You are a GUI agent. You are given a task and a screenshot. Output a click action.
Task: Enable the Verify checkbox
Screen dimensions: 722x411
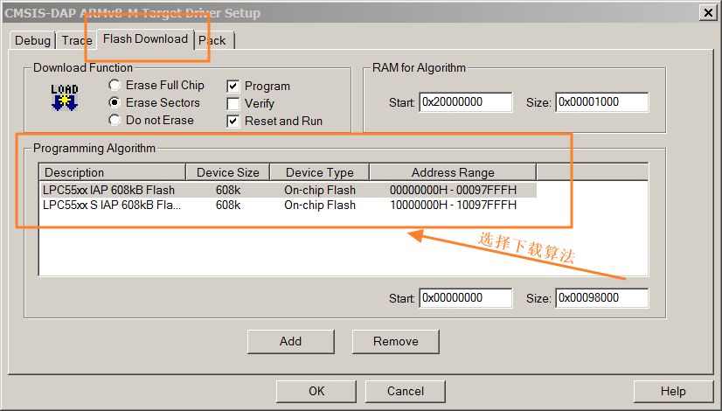233,103
